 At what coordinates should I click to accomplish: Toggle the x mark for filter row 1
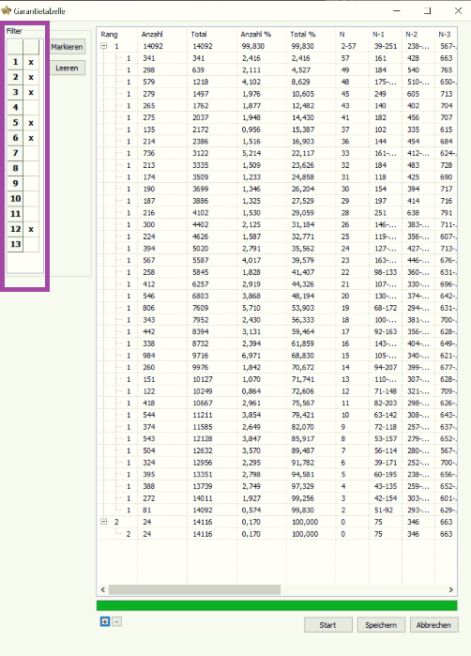pos(31,62)
